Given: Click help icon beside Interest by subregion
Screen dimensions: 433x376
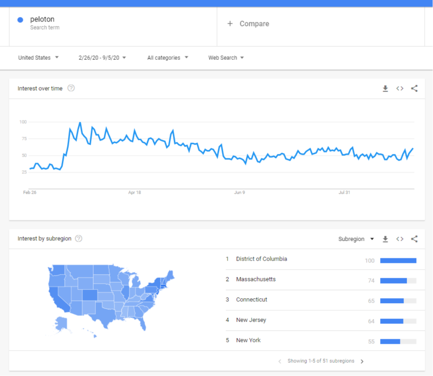Looking at the screenshot, I should pos(79,238).
